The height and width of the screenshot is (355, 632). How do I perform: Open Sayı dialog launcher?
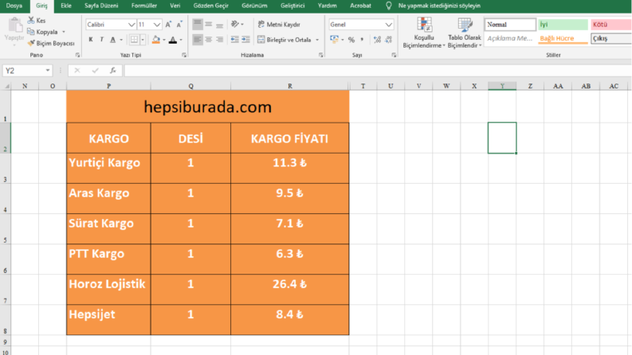pyautogui.click(x=394, y=55)
